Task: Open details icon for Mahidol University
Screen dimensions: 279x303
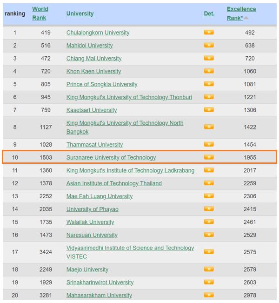Action: (x=209, y=45)
